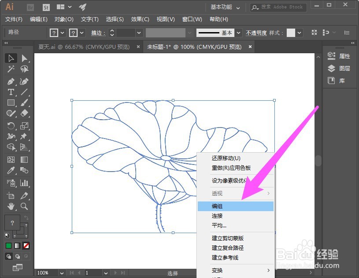
Task: Open stroke weight dropdown
Action: coord(139,33)
